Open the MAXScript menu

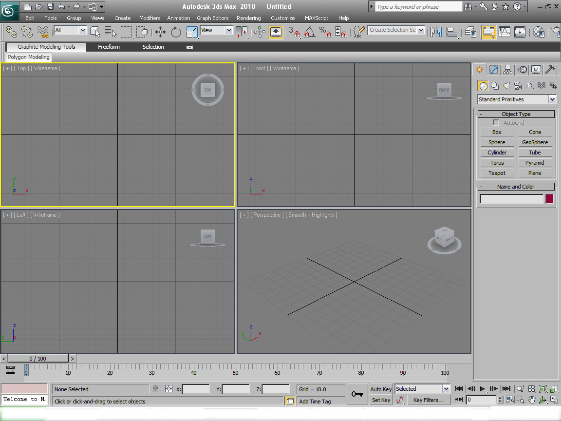tap(316, 18)
